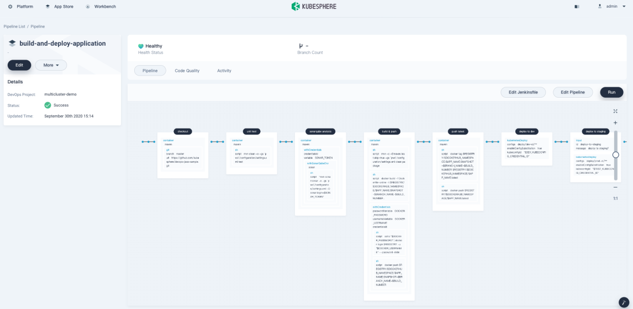Image resolution: width=633 pixels, height=309 pixels.
Task: Zoom out with the minus icon
Action: click(x=615, y=187)
